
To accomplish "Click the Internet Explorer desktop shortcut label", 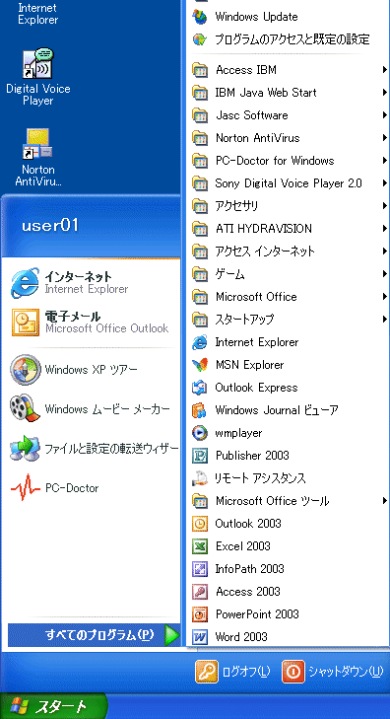I will click(38, 14).
